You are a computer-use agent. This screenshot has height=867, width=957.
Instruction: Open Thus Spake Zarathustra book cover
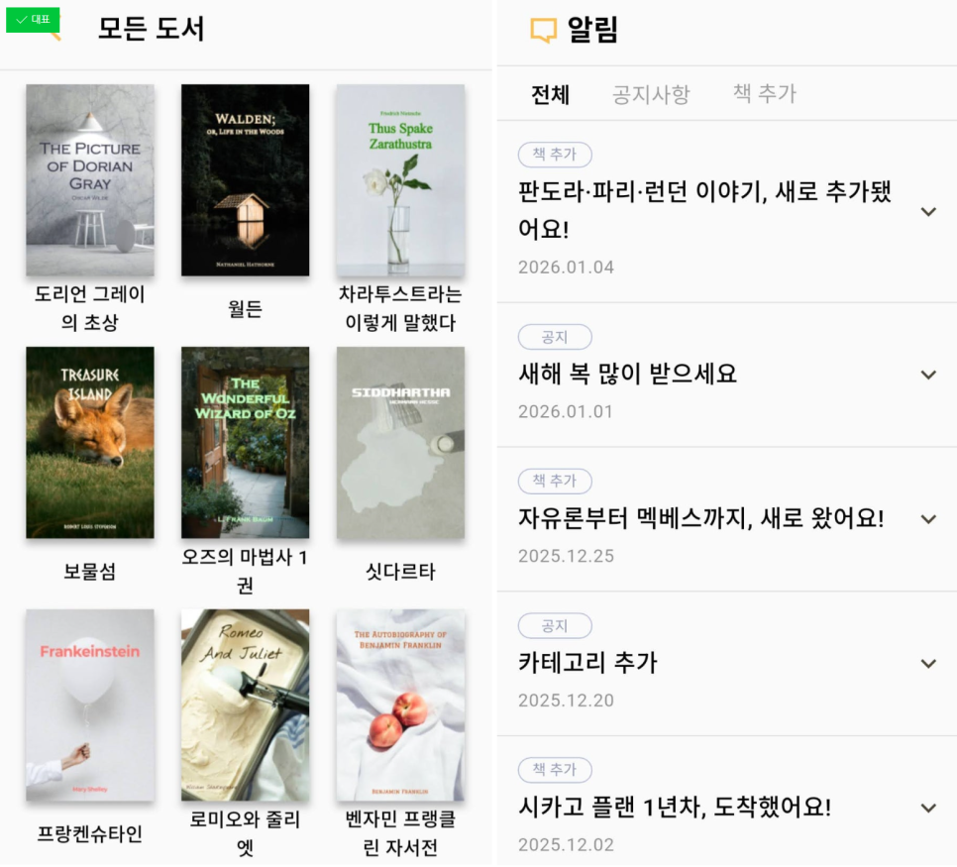pyautogui.click(x=400, y=180)
